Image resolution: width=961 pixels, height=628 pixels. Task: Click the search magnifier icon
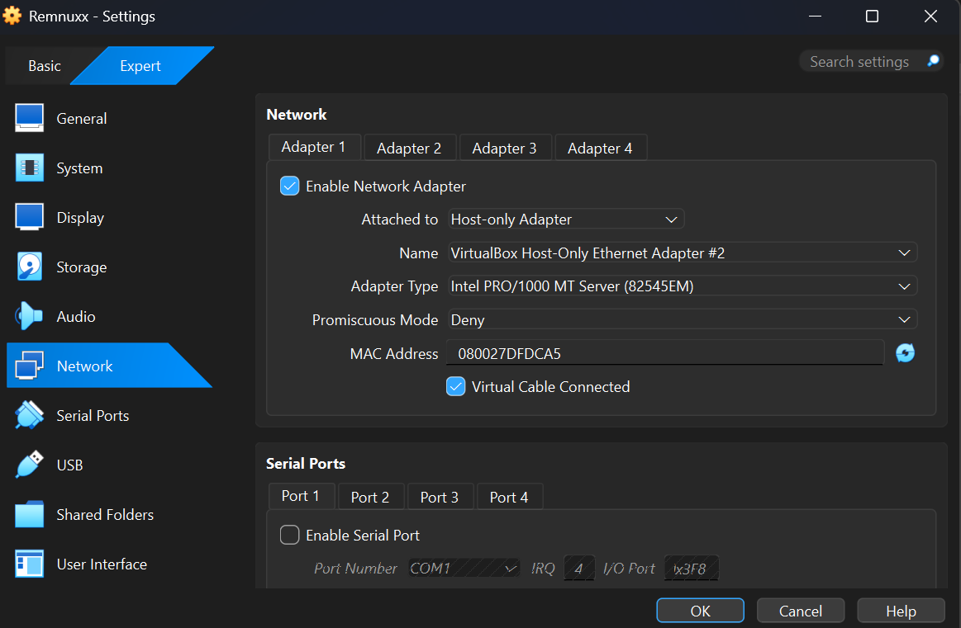point(933,61)
